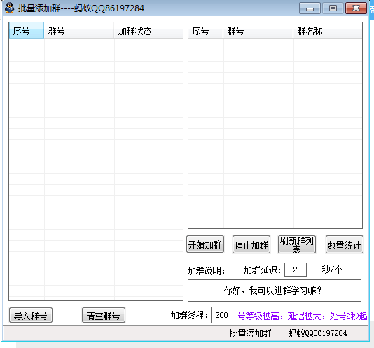Clear group numbers with 清空群号
Viewport: 374px width, 348px height.
[x=104, y=315]
